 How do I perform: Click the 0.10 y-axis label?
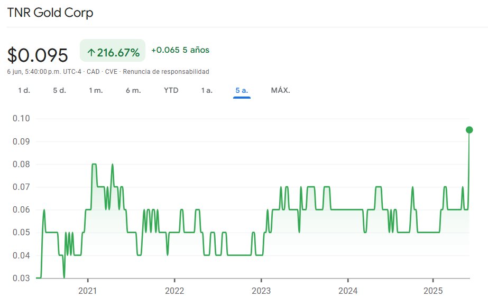[x=21, y=118]
